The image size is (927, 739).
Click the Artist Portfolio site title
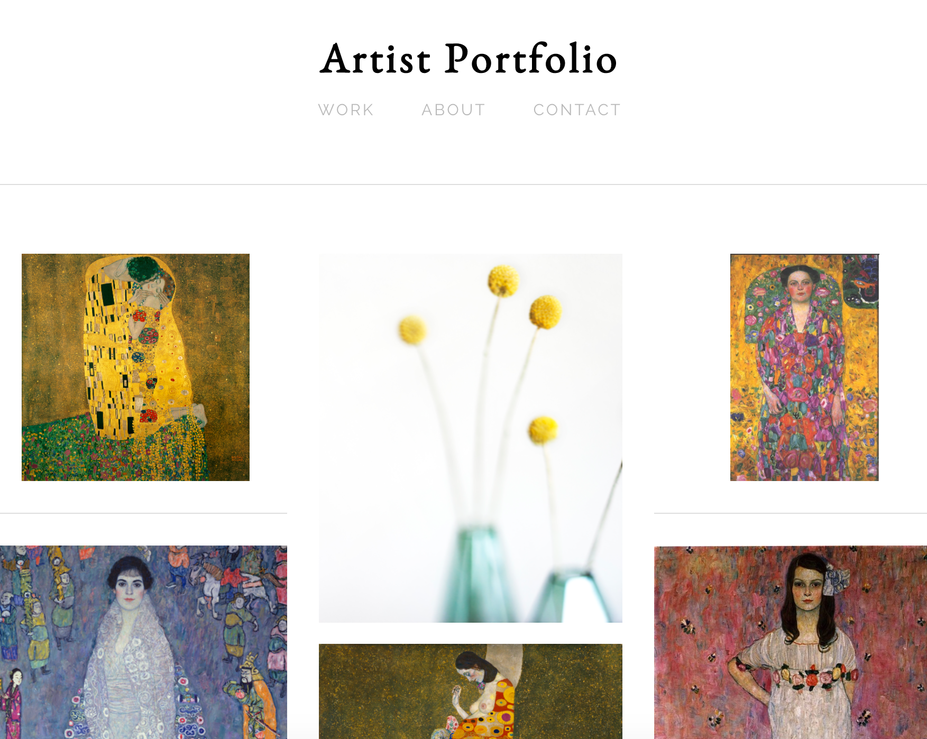(x=469, y=59)
